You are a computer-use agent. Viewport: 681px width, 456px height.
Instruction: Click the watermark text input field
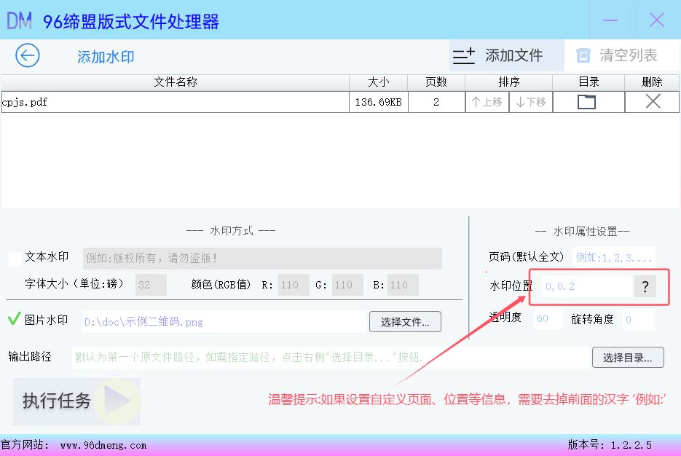tap(262, 259)
